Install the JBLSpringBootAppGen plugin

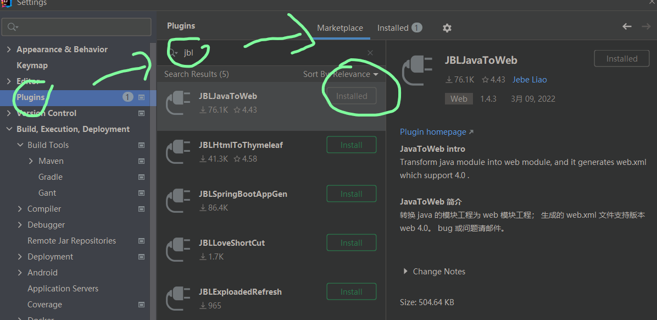pos(352,194)
